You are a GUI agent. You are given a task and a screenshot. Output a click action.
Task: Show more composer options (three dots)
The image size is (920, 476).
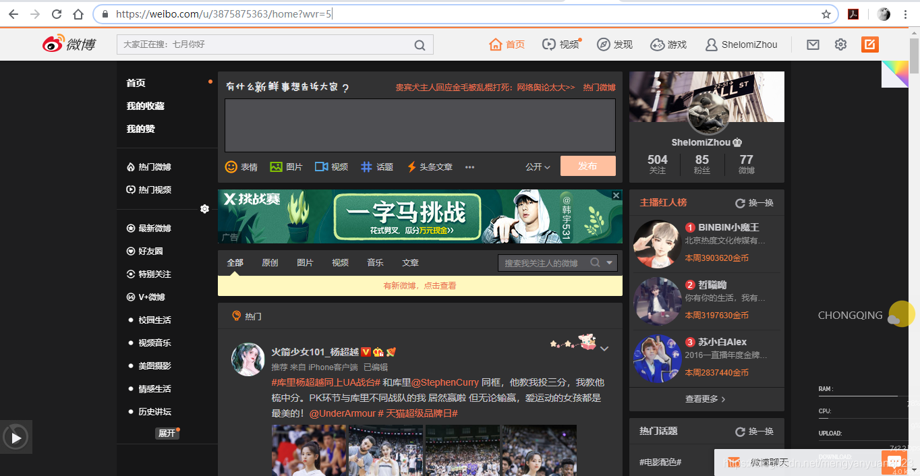click(469, 167)
